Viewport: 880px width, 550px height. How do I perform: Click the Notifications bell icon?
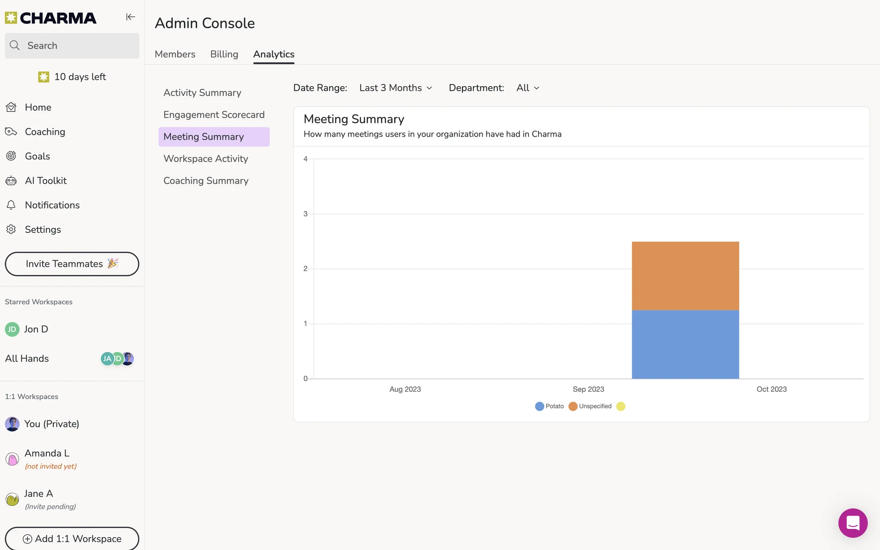[x=11, y=205]
